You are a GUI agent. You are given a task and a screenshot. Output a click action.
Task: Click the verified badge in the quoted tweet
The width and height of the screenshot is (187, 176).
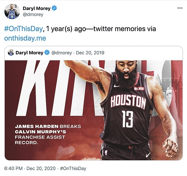coord(47,53)
